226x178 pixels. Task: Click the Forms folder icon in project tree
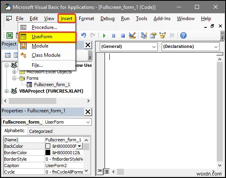(22, 78)
